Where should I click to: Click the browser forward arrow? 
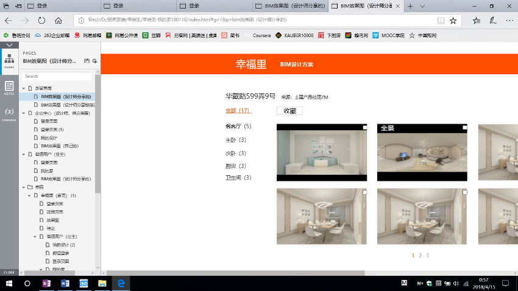click(25, 21)
